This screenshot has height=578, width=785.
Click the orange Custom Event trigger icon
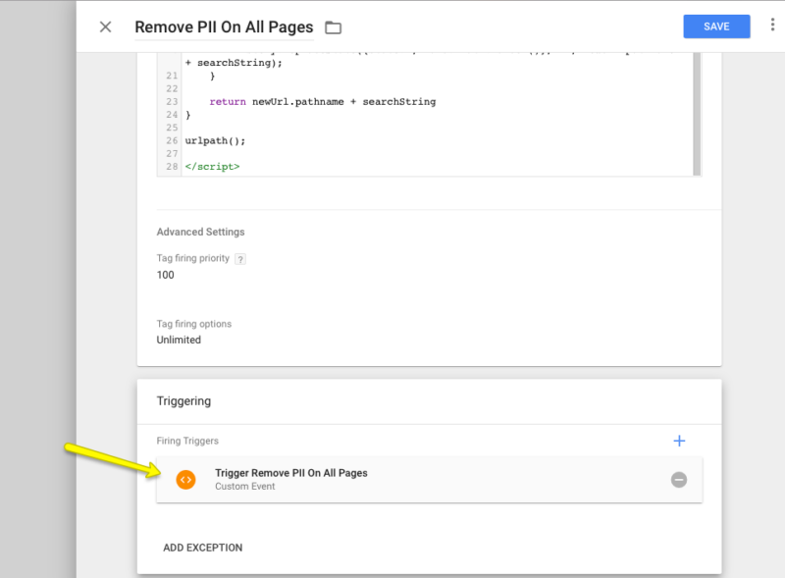[x=185, y=480]
